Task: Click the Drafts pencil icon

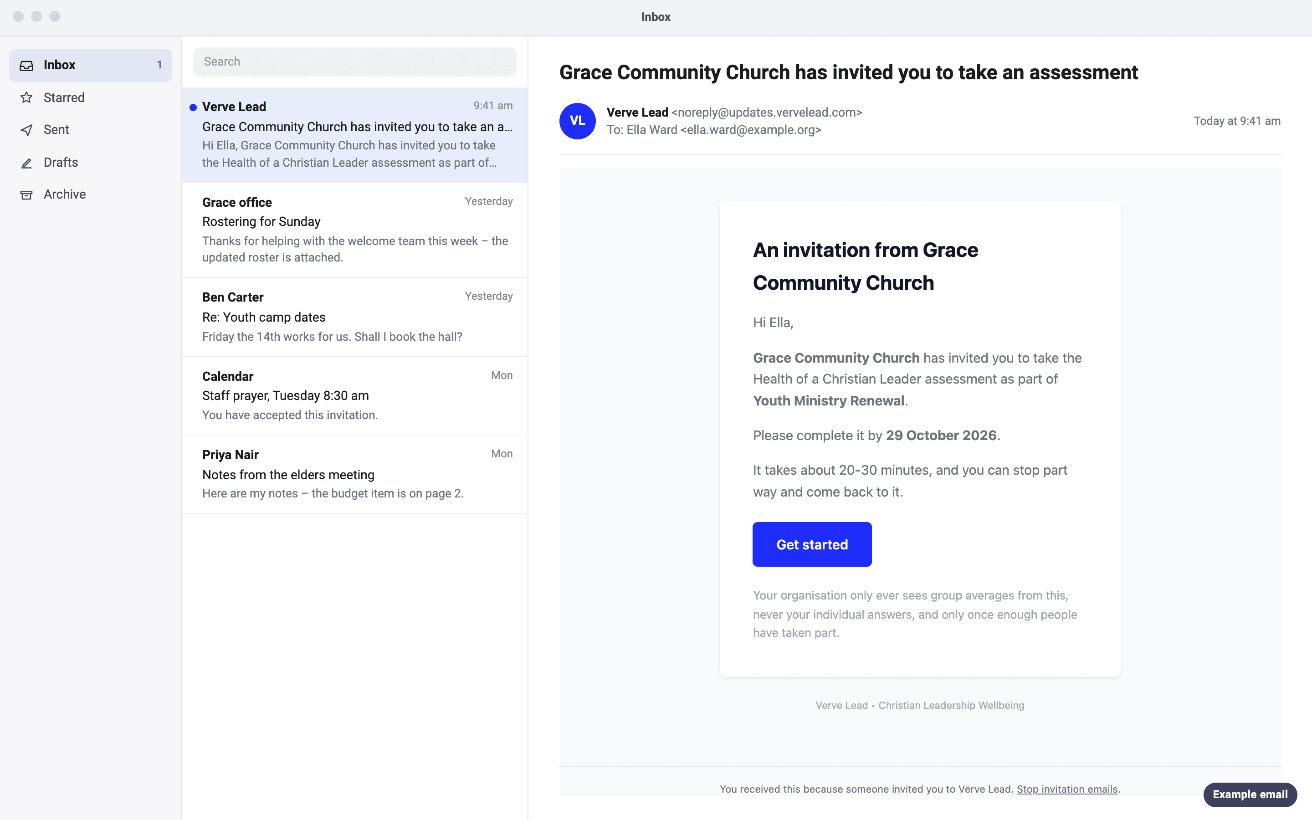Action: tap(26, 162)
